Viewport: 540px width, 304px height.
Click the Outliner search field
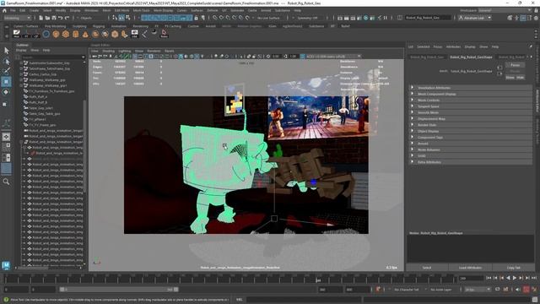[x=52, y=57]
